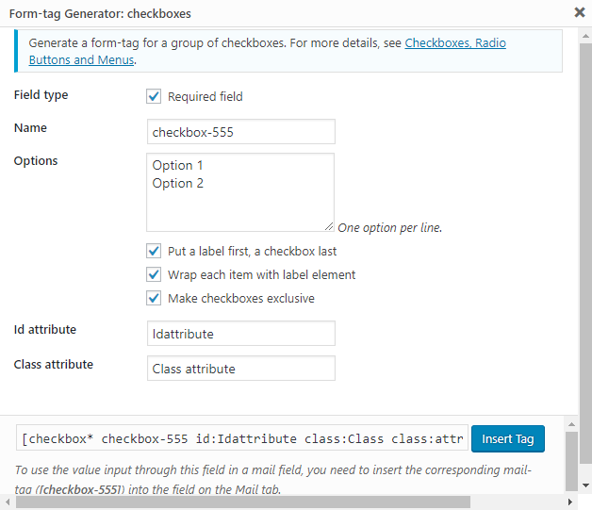Close the Form-tag Generator dialog

coord(579,12)
